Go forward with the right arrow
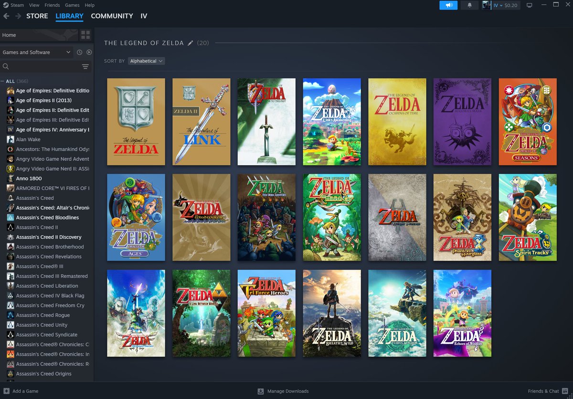 18,16
